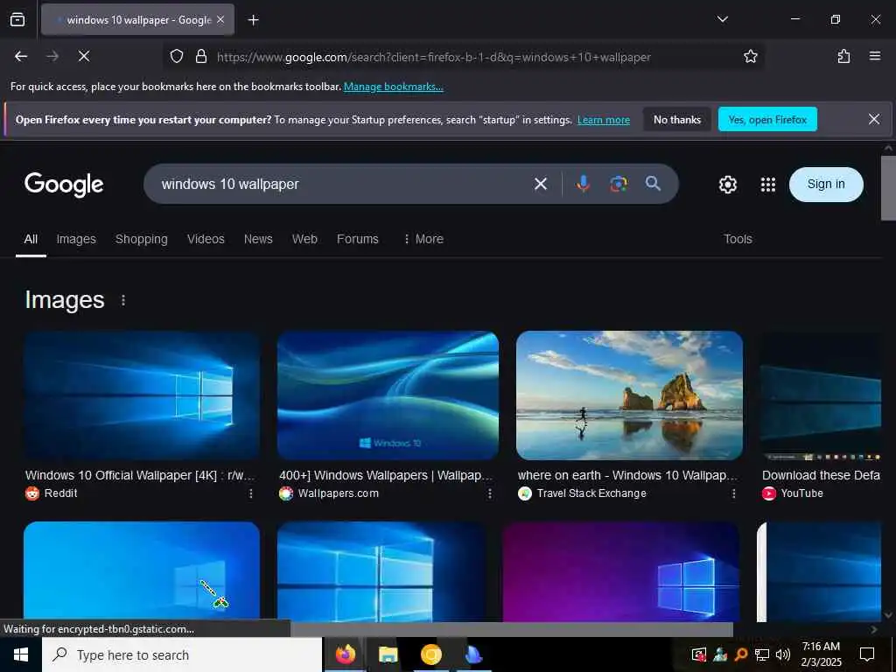Select the All results tab
The image size is (896, 672).
[x=31, y=239]
